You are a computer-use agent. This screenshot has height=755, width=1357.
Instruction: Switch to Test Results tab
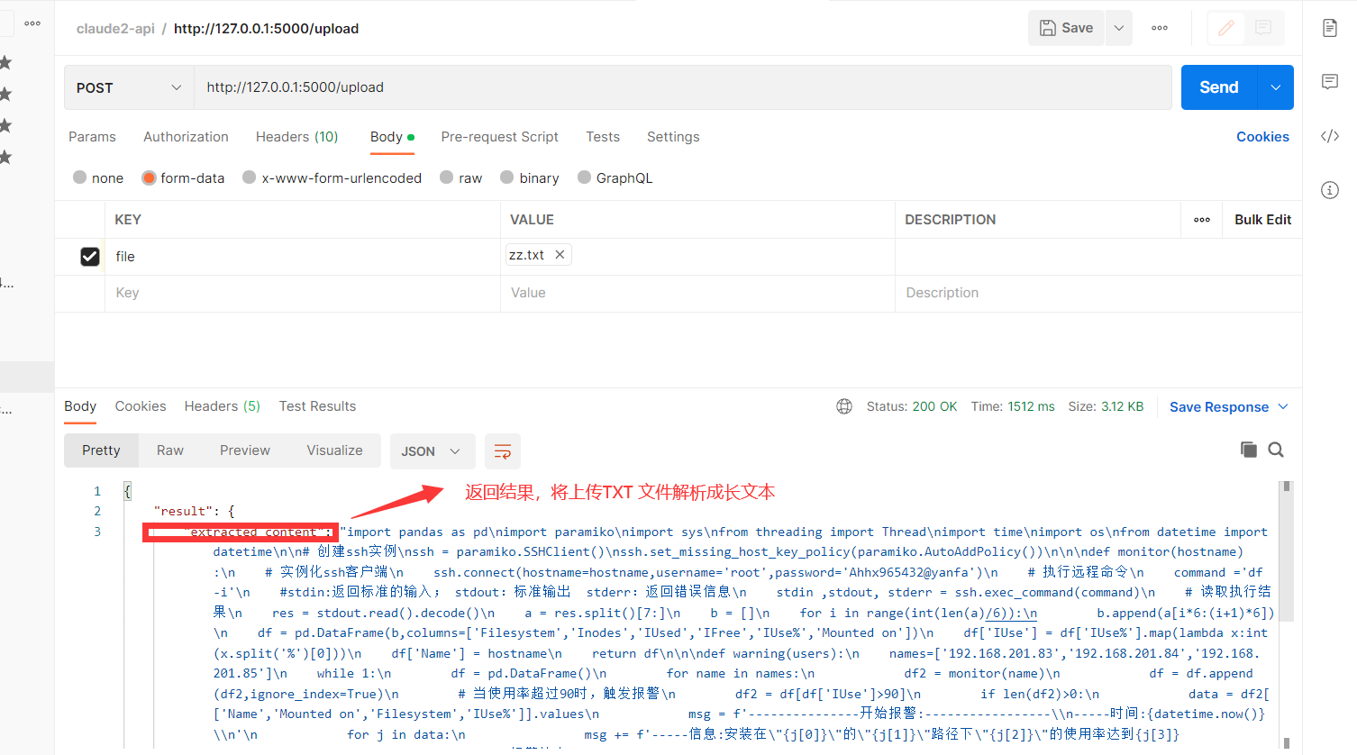click(x=317, y=406)
